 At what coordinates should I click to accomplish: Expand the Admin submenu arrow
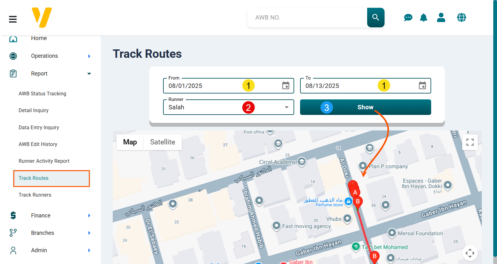pyautogui.click(x=89, y=250)
